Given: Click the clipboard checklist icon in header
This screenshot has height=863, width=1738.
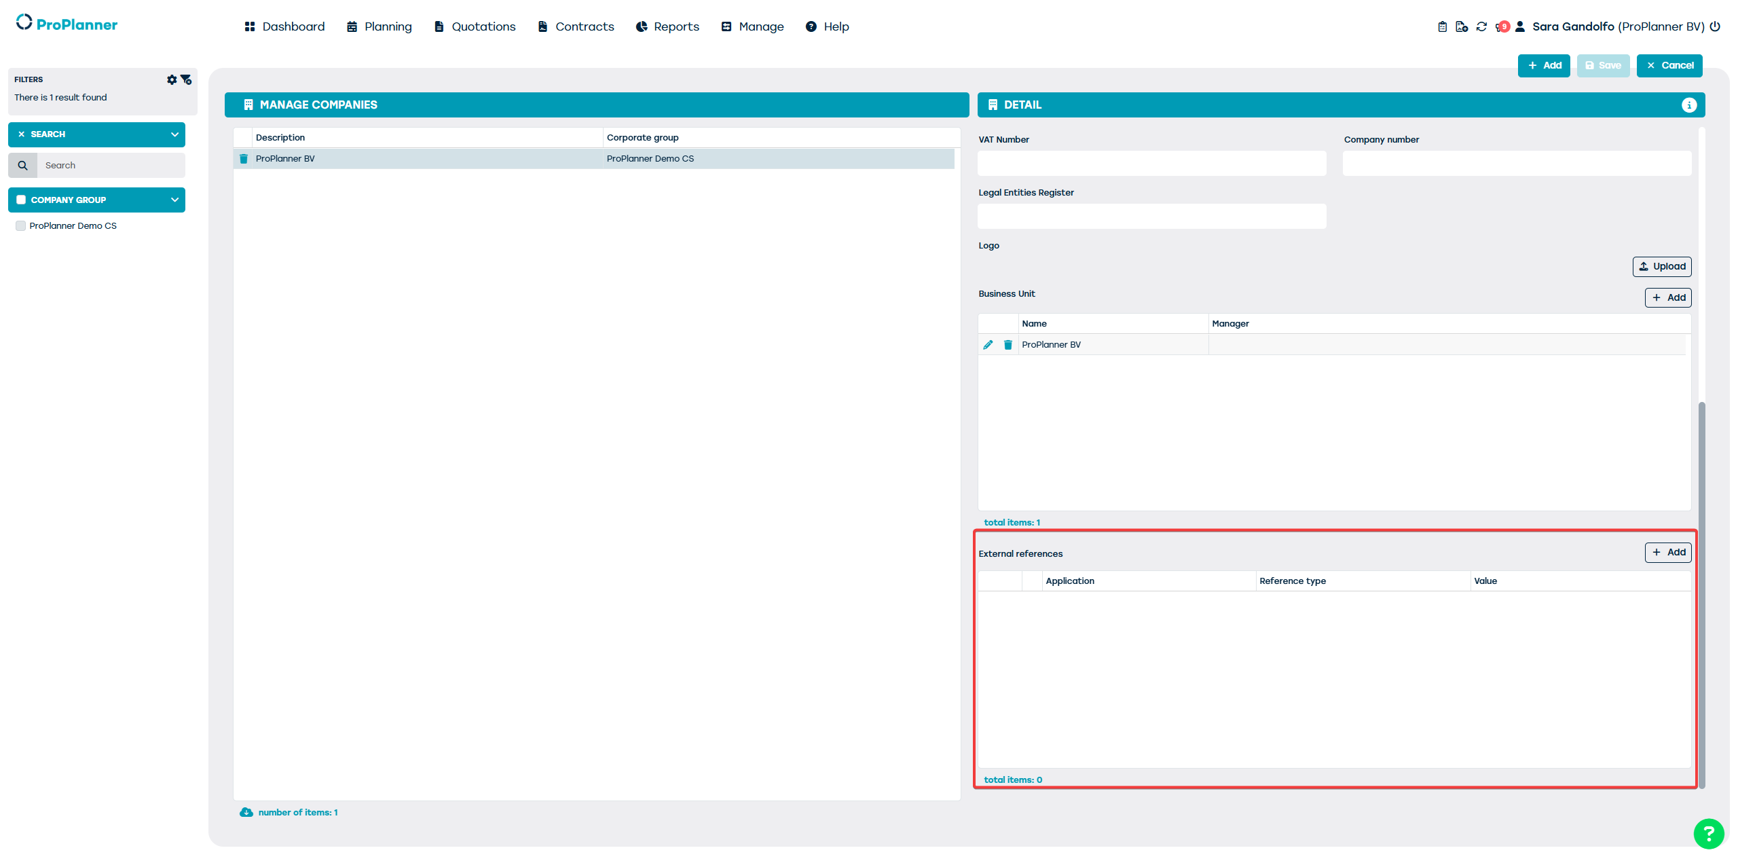Looking at the screenshot, I should coord(1442,26).
